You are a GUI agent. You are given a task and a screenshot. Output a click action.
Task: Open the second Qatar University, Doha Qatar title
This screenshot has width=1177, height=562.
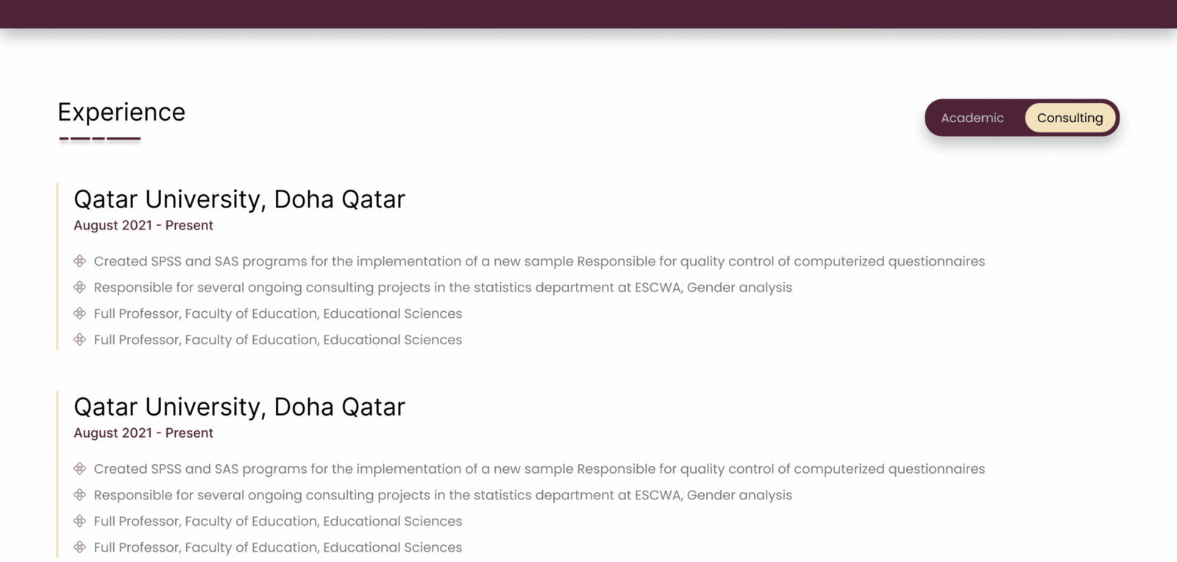coord(239,407)
